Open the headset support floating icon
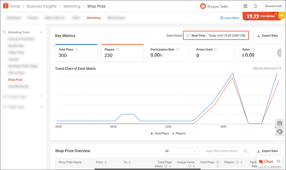The height and width of the screenshot is (170, 286). pyautogui.click(x=279, y=132)
